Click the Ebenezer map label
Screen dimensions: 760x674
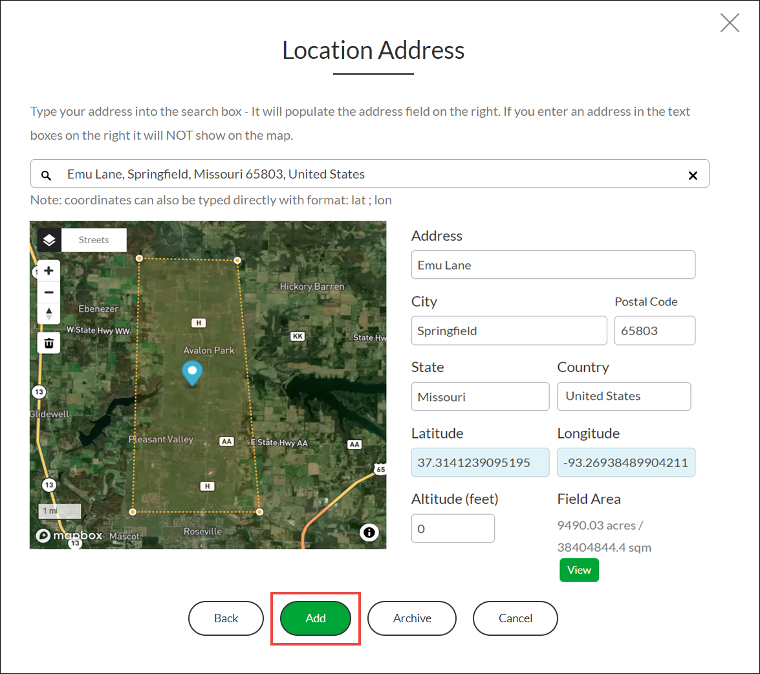click(98, 309)
